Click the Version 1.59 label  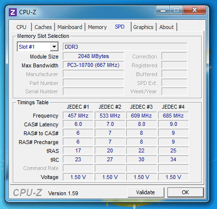63,193
